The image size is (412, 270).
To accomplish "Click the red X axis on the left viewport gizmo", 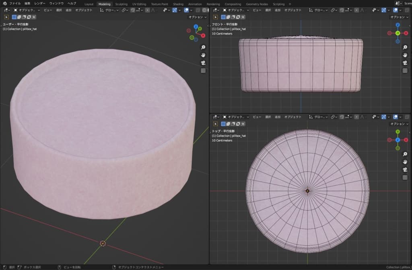I will [203, 35].
